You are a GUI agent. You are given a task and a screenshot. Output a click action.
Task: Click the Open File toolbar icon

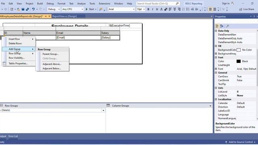pos(19,9)
